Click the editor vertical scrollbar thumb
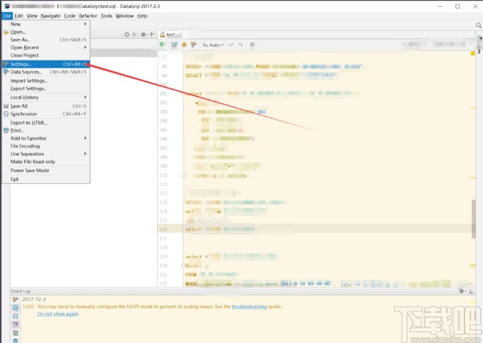This screenshot has width=483, height=343. click(472, 218)
